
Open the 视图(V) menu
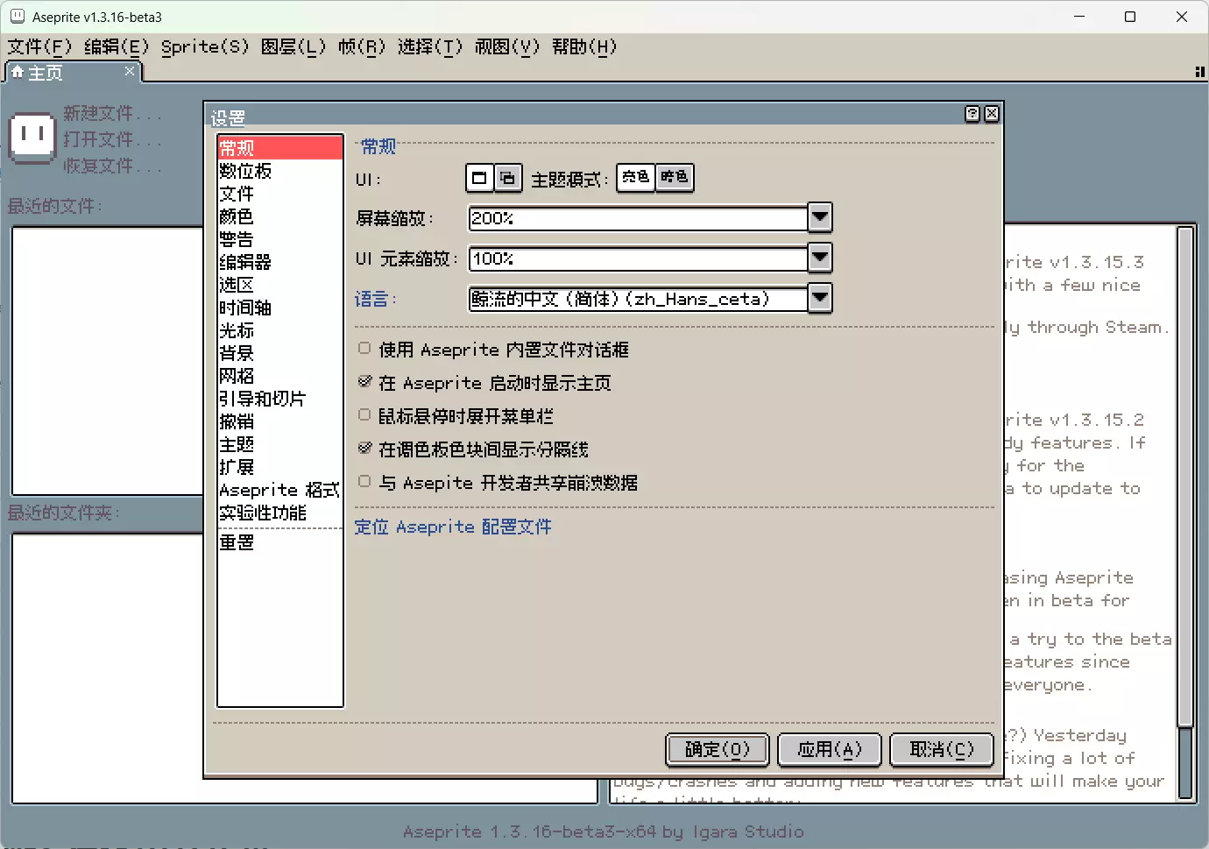[507, 46]
